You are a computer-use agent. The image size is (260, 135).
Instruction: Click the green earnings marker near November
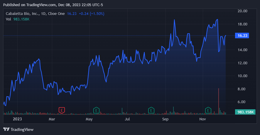208,110
